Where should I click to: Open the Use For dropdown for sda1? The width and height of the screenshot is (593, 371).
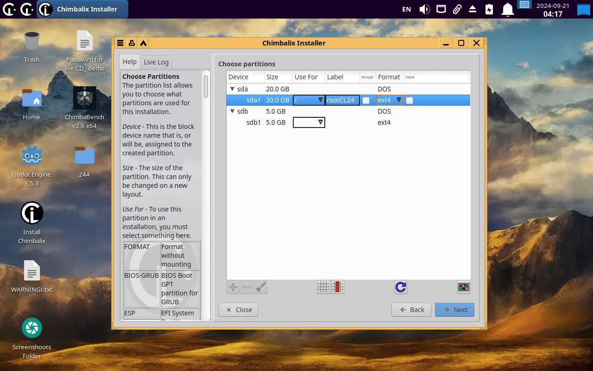[309, 100]
